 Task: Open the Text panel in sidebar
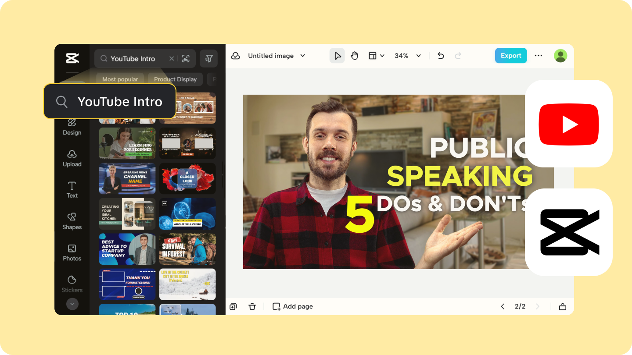pos(72,190)
